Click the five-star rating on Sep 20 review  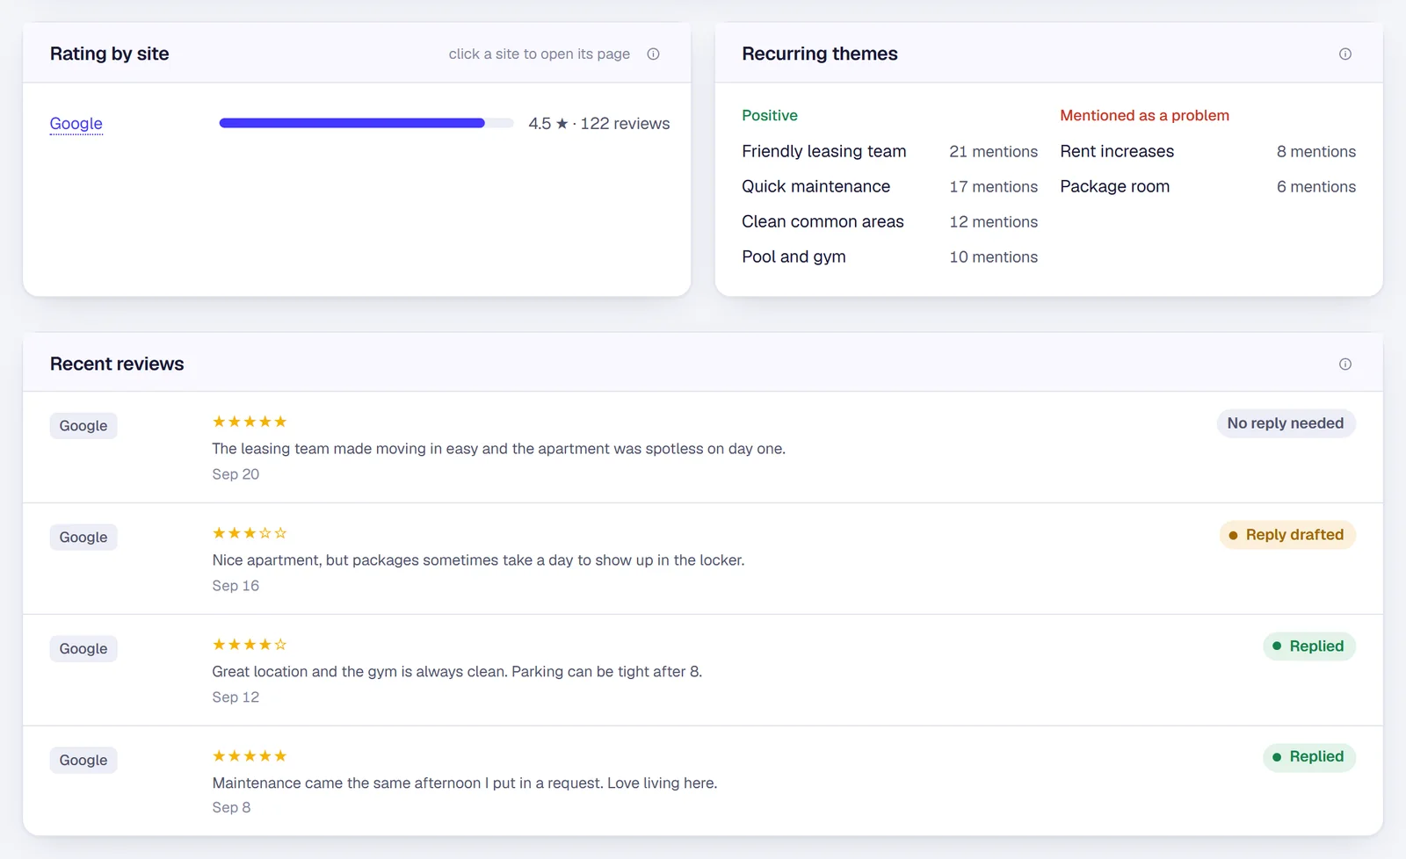(x=250, y=422)
